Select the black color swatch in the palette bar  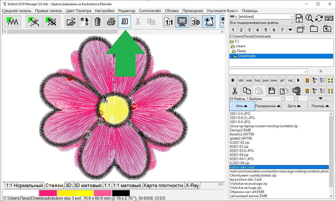[121, 193]
